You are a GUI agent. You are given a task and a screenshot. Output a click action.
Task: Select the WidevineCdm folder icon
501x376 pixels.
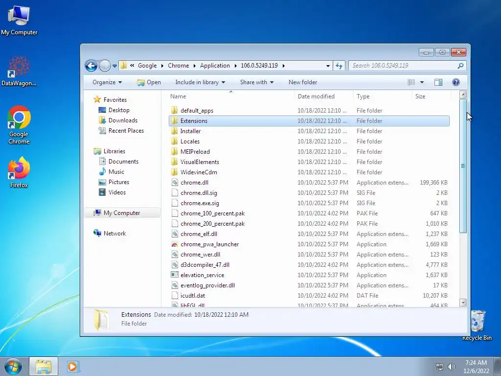[175, 172]
